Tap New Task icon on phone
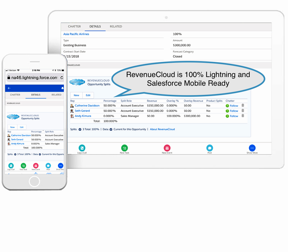This screenshot has height=252, width=288. [23, 166]
